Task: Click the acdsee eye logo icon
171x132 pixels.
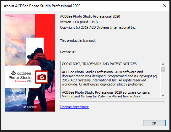Action: [x=13, y=73]
